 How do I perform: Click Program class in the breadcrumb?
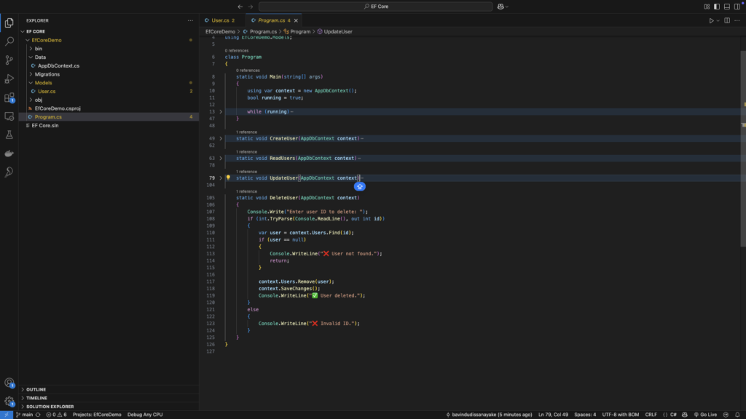(x=299, y=32)
